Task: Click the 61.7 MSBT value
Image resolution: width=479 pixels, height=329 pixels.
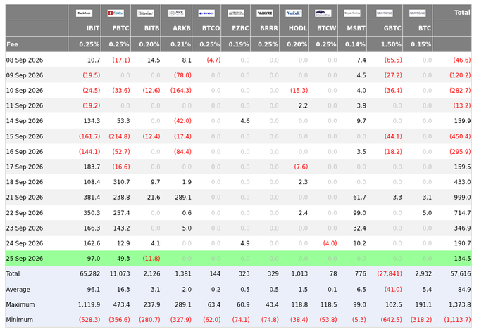Action: [x=359, y=198]
